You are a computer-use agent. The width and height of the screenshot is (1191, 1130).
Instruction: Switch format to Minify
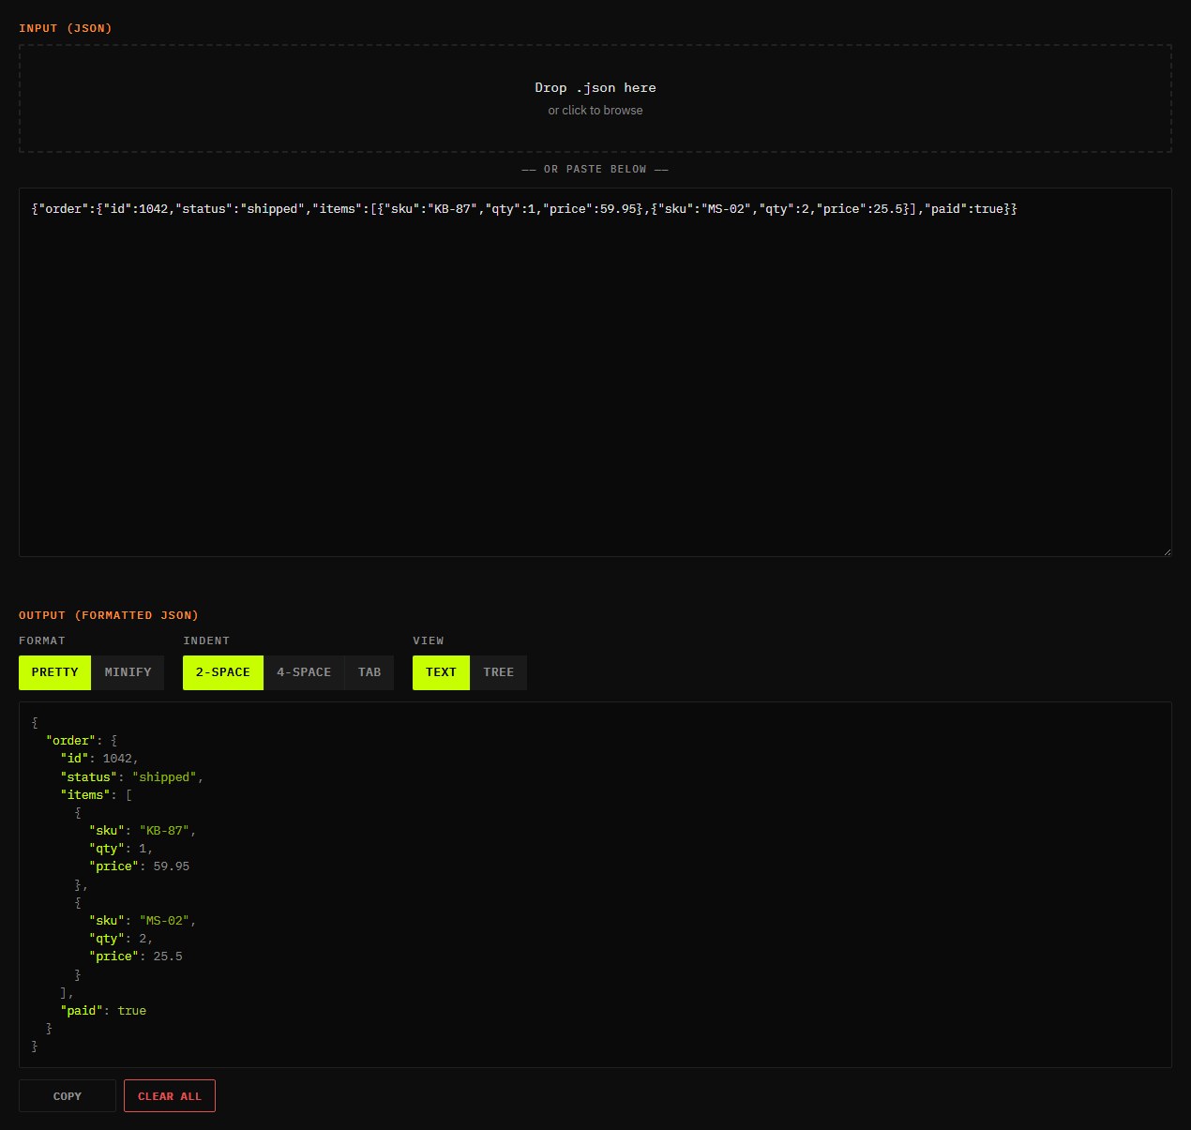(128, 672)
